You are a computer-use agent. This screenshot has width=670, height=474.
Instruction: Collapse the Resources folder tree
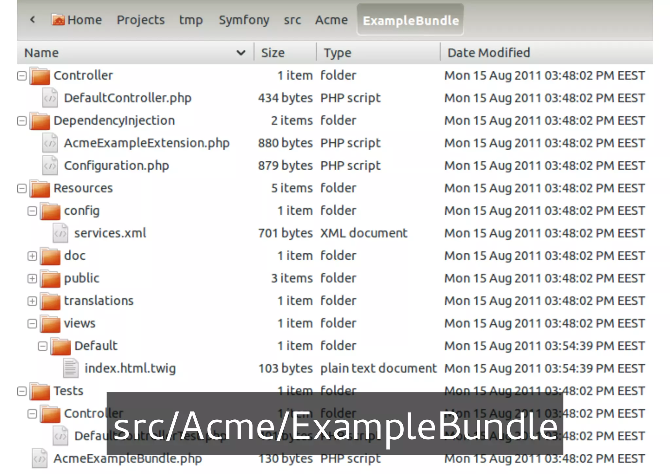tap(22, 189)
